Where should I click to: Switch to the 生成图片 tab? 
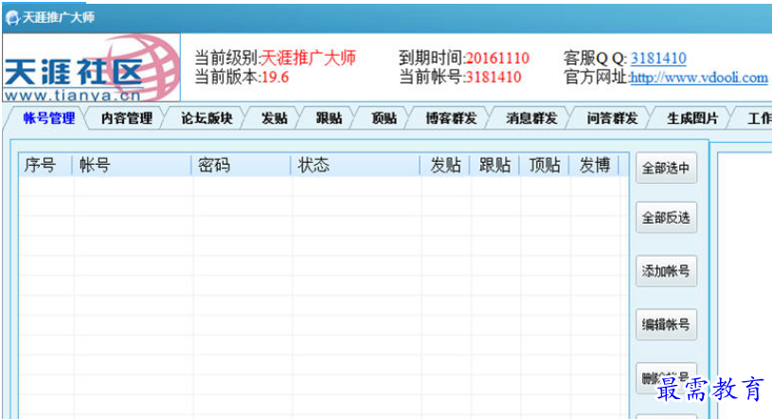(x=692, y=118)
